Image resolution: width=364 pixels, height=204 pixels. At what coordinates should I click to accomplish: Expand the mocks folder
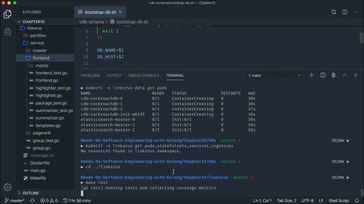pos(42,66)
